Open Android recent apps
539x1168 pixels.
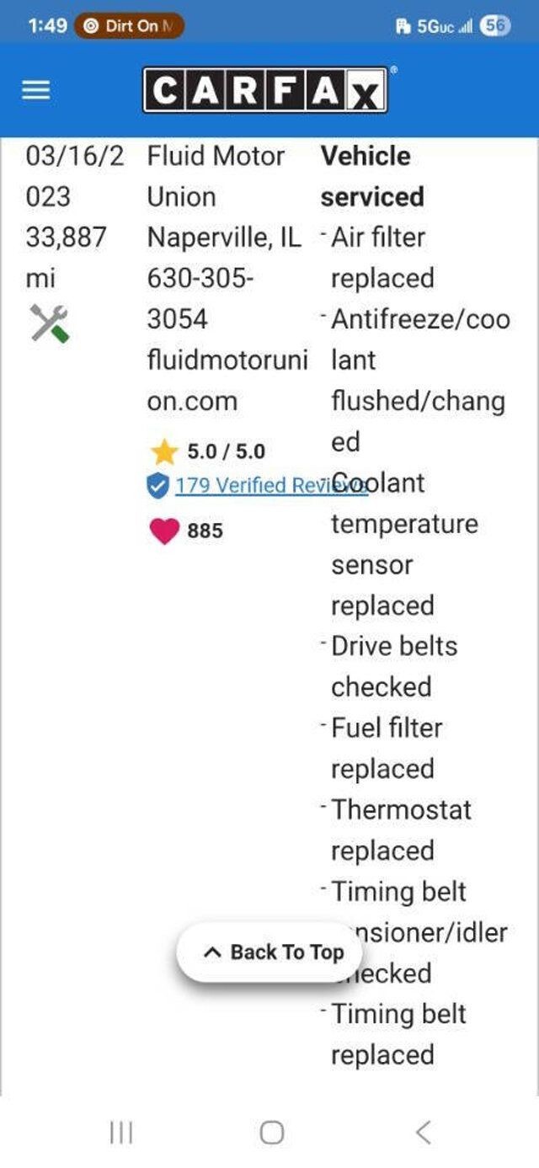tap(121, 1133)
